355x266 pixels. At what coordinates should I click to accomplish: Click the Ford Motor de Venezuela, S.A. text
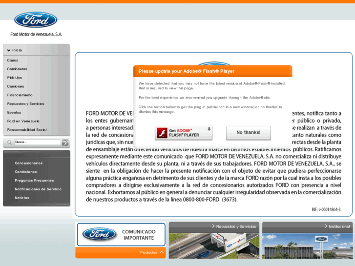(36, 35)
